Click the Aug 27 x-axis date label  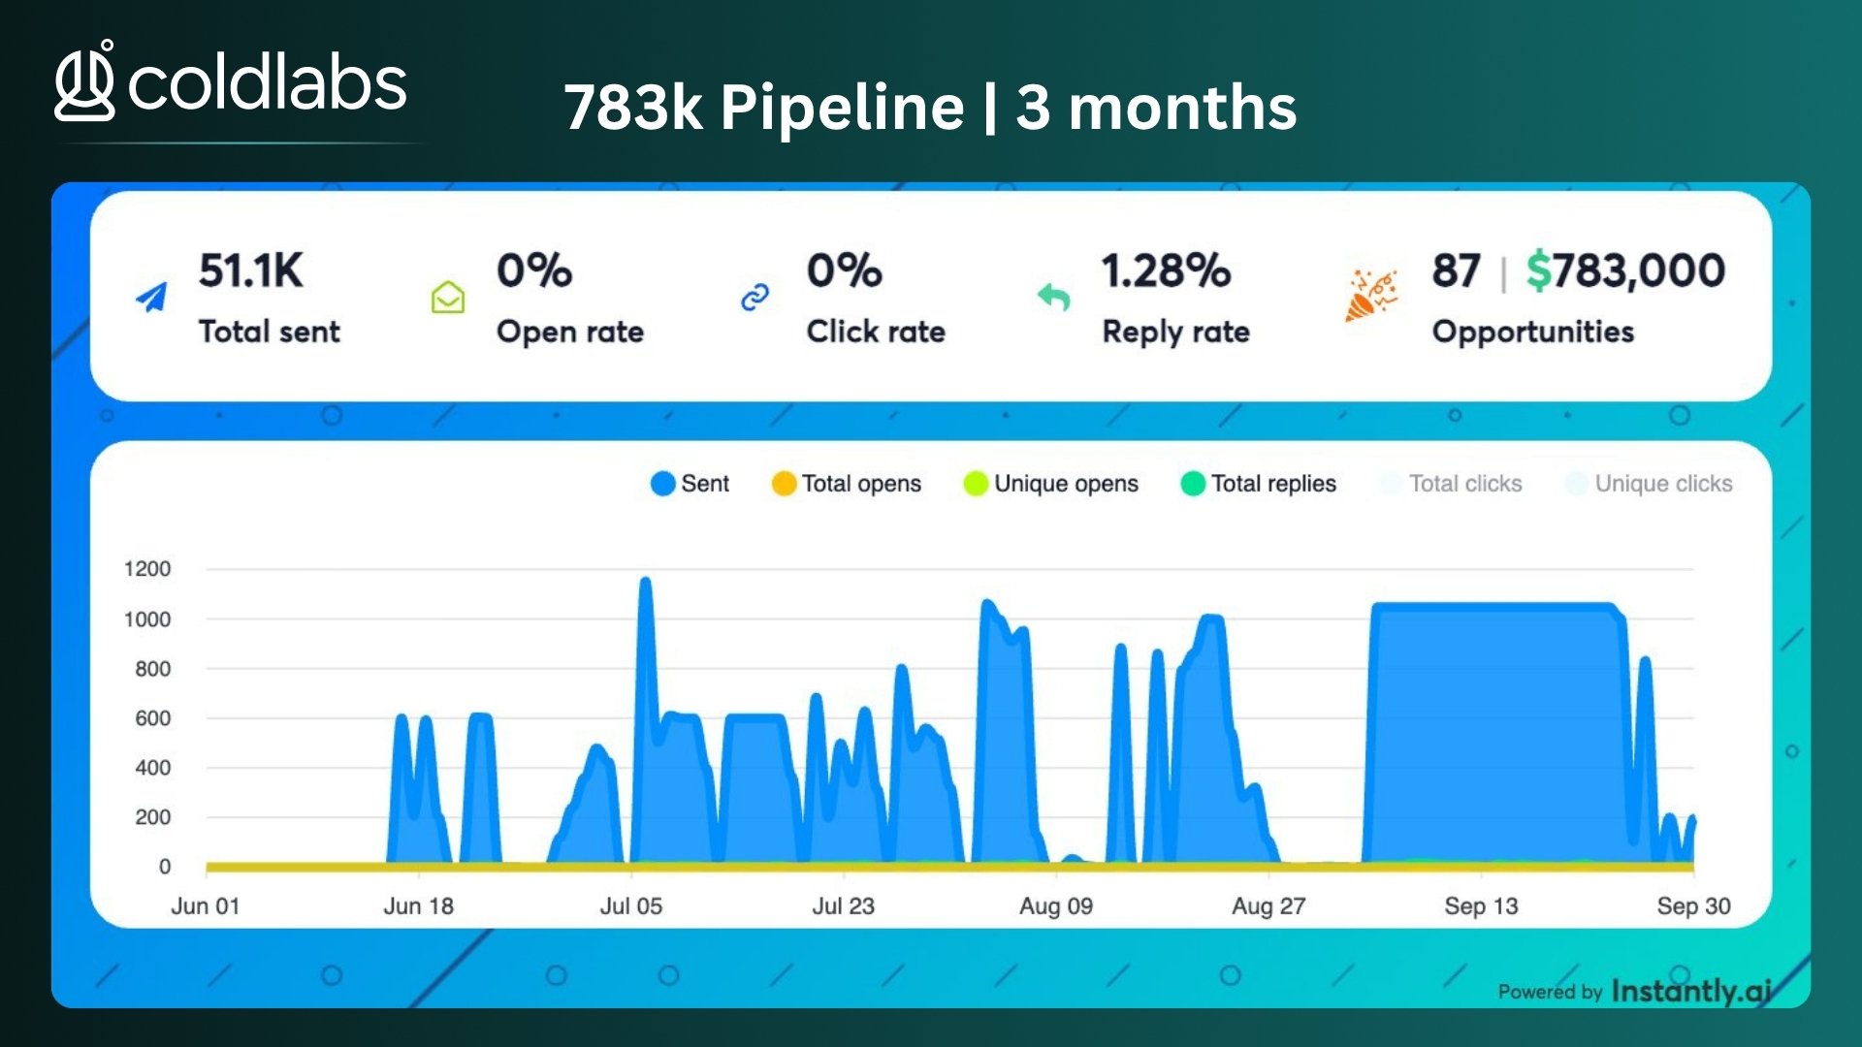coord(1268,906)
